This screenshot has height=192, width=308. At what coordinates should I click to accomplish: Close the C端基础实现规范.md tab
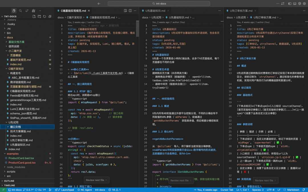coord(89,11)
